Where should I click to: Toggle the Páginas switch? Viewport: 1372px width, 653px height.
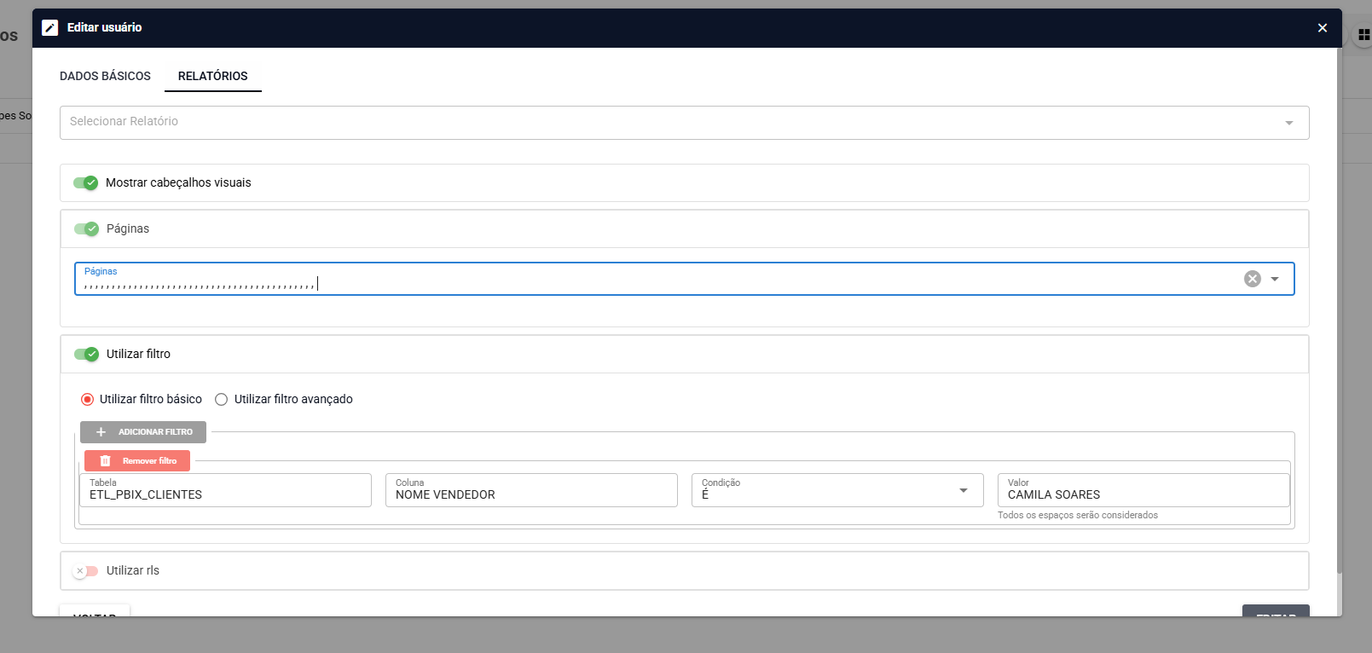[86, 228]
